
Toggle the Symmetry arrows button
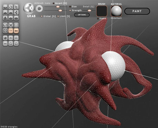pos(16,31)
